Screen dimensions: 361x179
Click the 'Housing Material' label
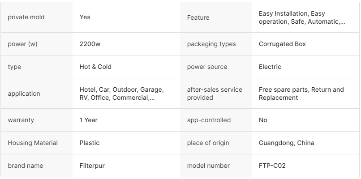[33, 143]
